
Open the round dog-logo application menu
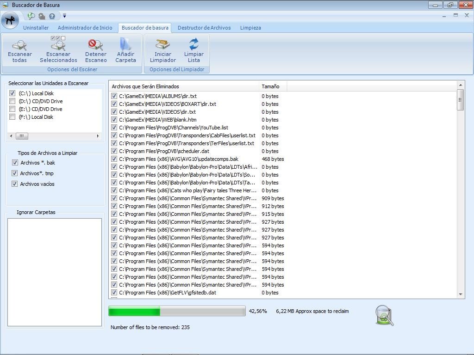pos(10,20)
